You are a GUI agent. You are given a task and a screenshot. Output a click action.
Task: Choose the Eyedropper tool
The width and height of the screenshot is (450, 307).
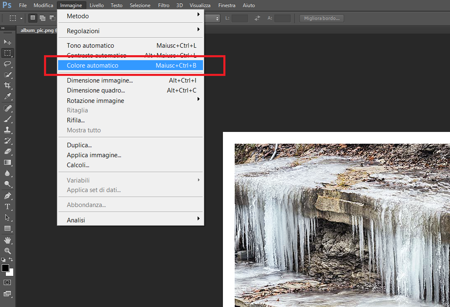tap(7, 97)
